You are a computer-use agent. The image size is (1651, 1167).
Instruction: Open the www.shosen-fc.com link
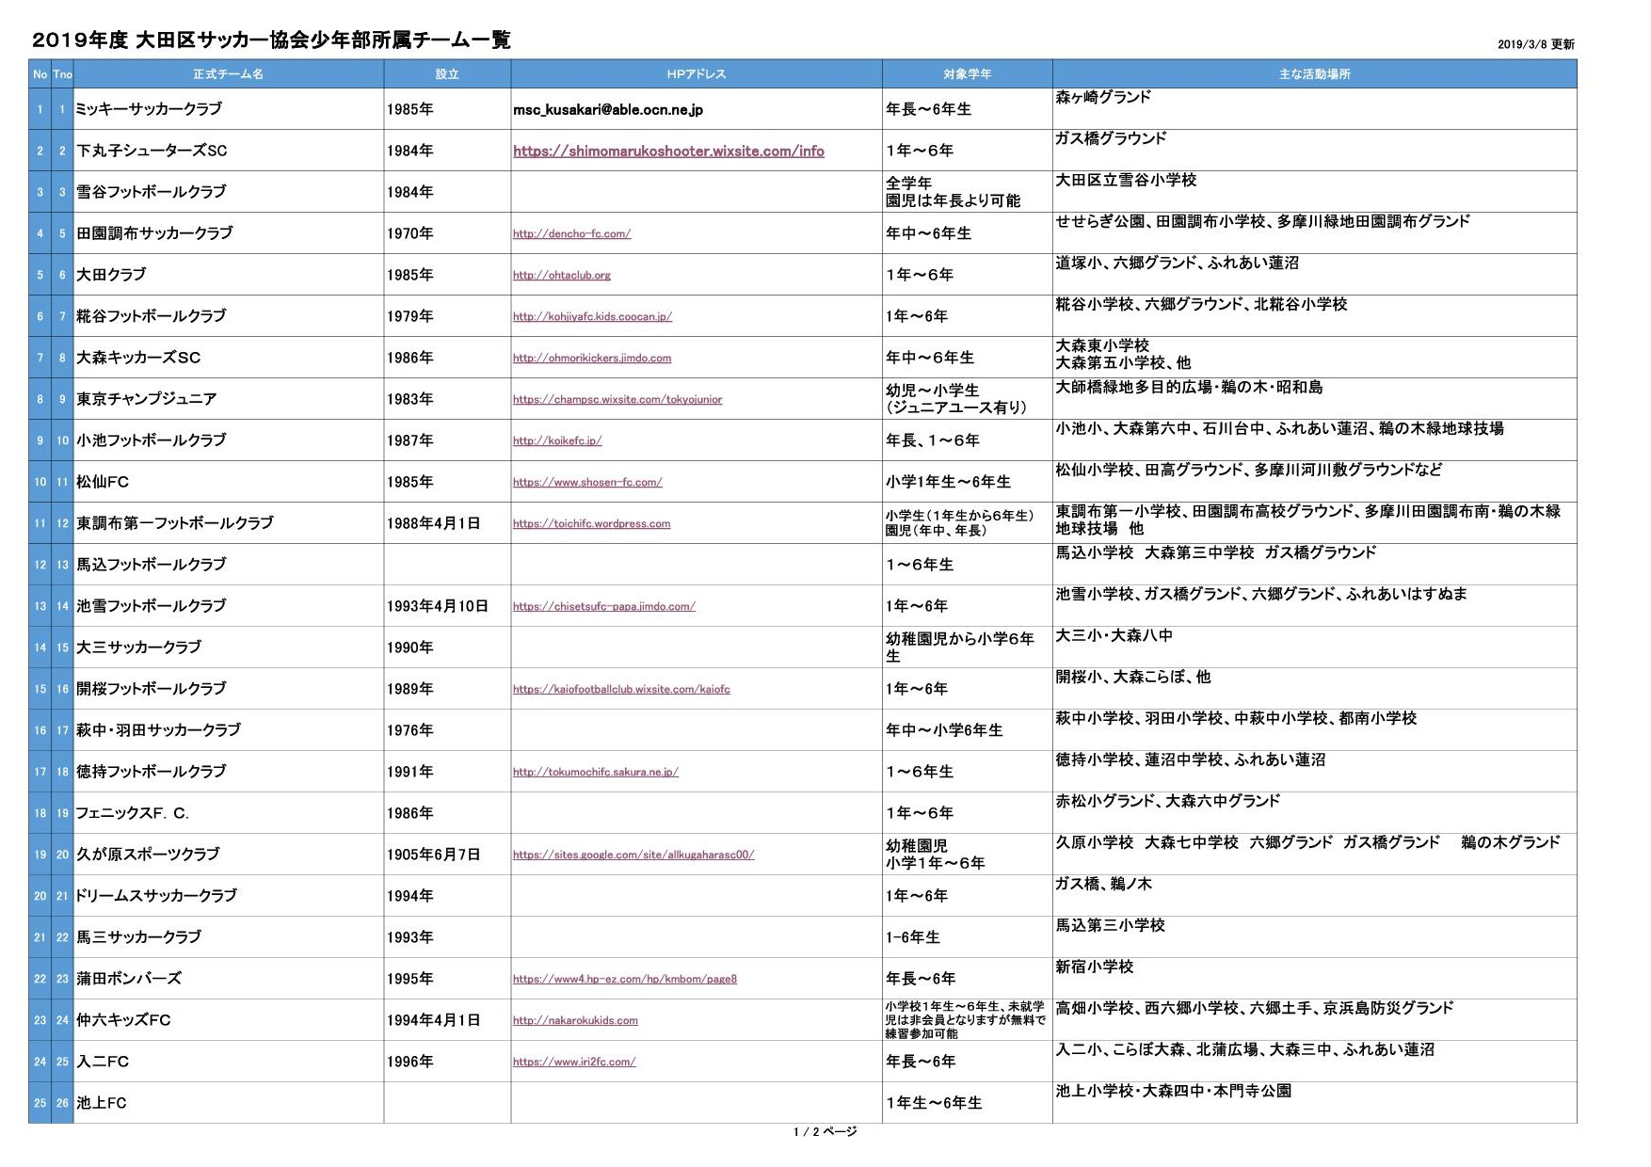tap(587, 482)
